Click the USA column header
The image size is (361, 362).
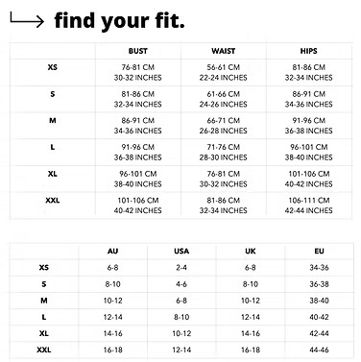[181, 252]
